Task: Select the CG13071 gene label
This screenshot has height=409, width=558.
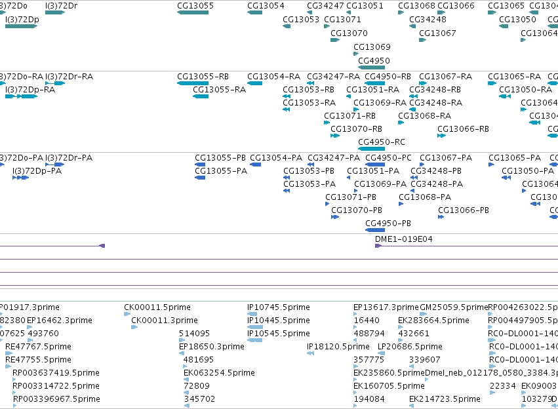Action: click(342, 20)
